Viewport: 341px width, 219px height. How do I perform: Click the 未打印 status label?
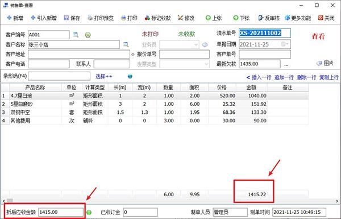point(150,34)
